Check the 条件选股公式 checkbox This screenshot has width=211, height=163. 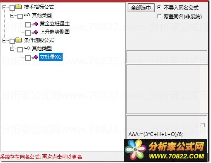(12, 41)
